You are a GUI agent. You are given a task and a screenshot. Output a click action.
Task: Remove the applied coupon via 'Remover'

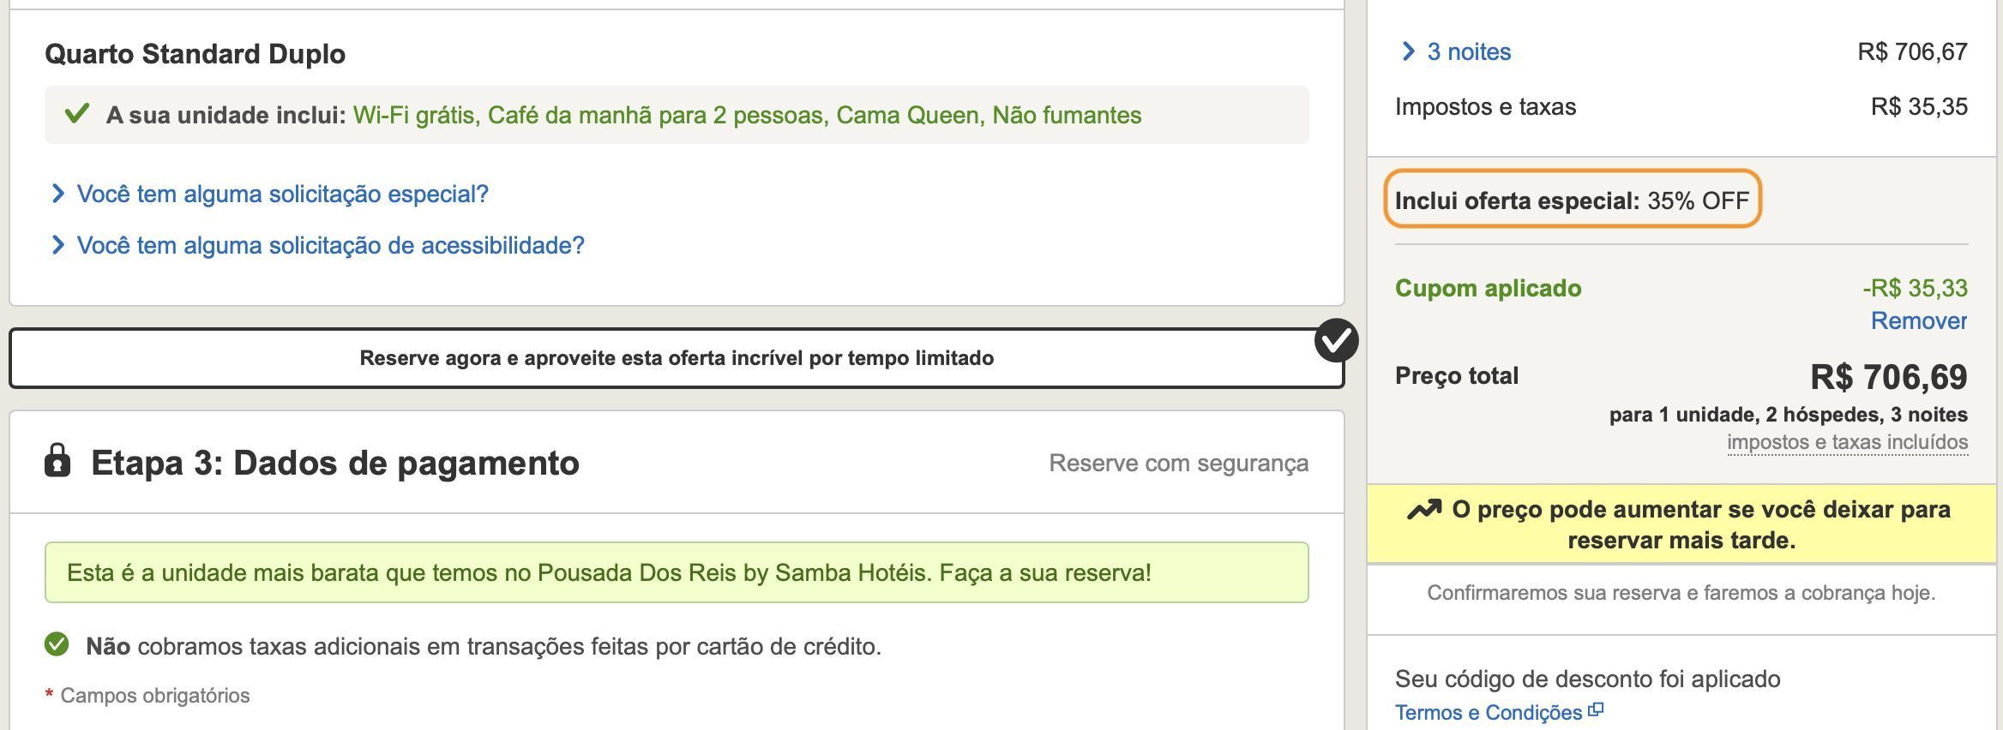[1918, 320]
